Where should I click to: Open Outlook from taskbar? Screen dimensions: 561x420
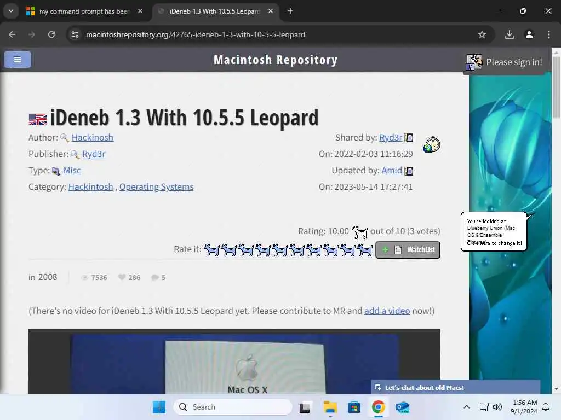point(403,407)
